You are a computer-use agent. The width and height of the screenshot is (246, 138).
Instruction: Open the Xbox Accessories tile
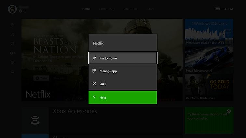pyautogui.click(x=102, y=120)
